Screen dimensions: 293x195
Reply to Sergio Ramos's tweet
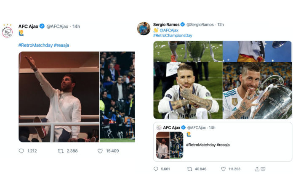[x=156, y=169]
